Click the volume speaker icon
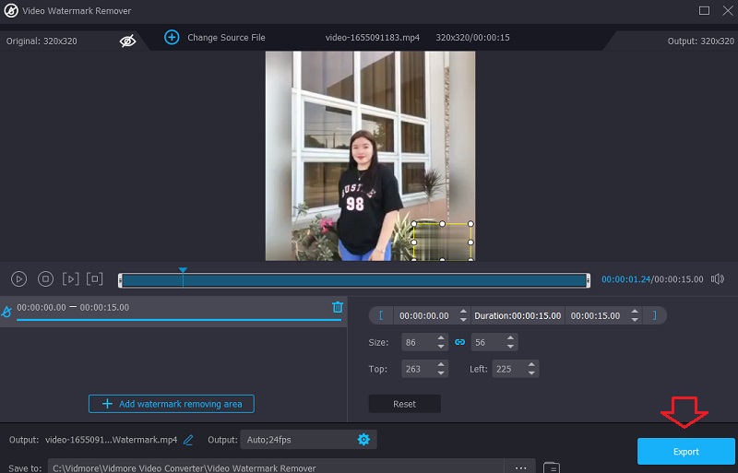738x473 pixels. point(718,278)
